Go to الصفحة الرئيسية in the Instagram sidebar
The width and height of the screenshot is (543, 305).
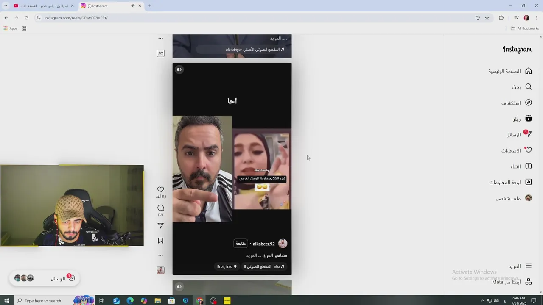point(510,71)
